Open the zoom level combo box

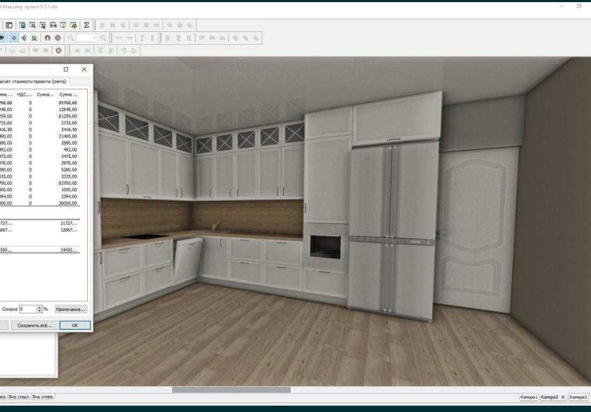86,38
